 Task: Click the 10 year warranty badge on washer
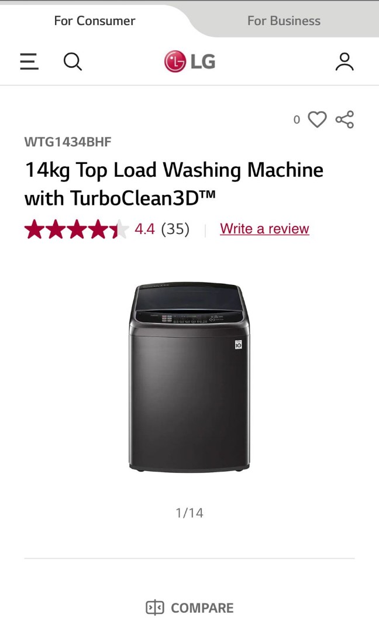tap(239, 345)
